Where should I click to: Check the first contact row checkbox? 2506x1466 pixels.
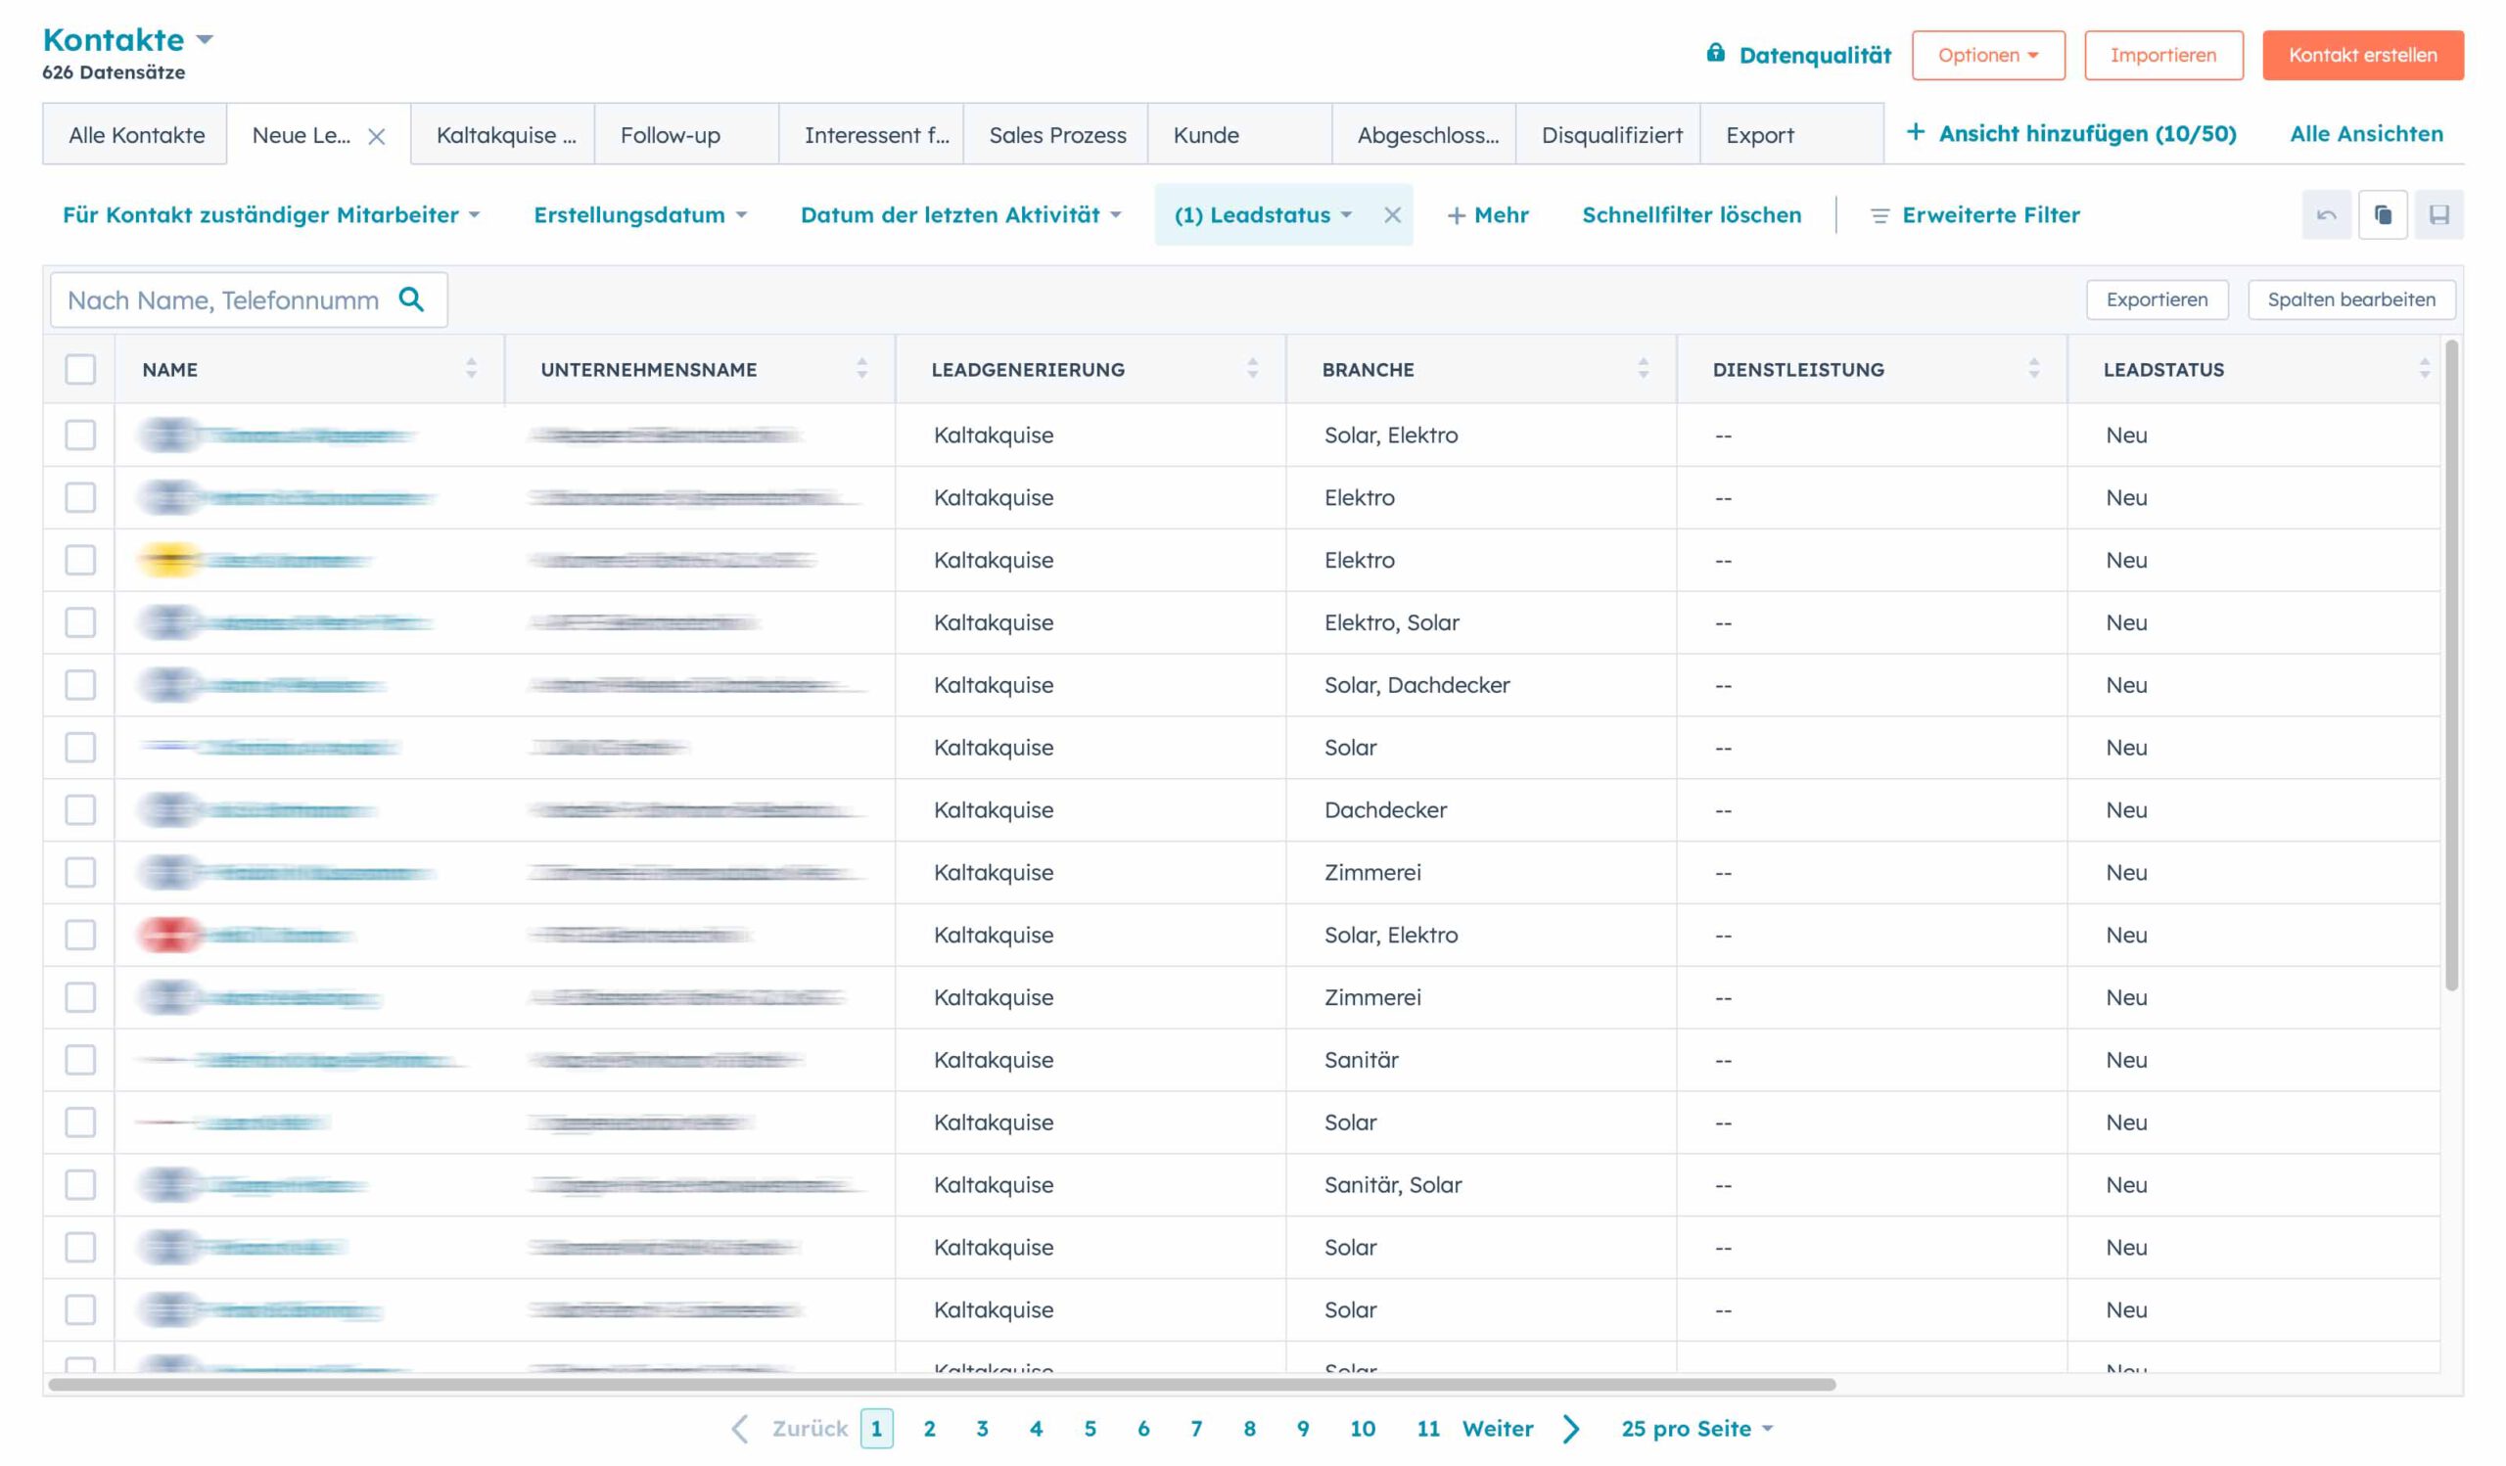click(x=80, y=435)
